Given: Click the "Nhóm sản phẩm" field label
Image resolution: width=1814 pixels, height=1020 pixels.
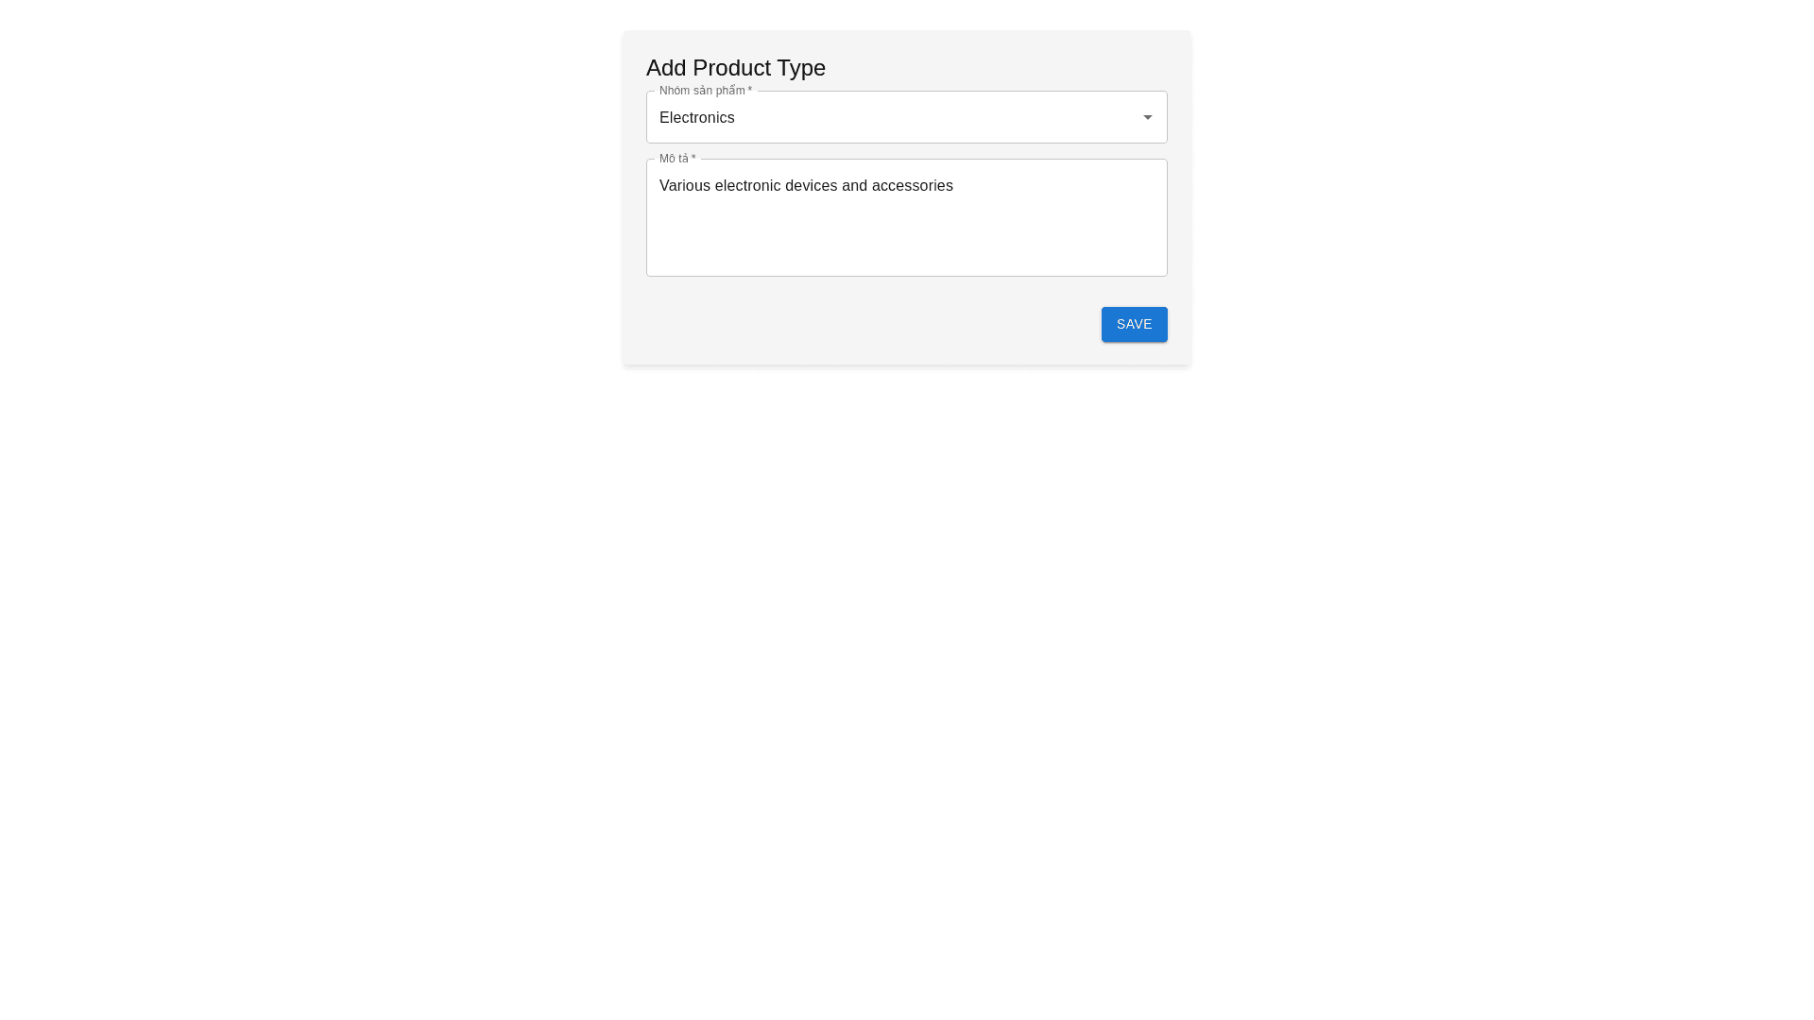Looking at the screenshot, I should 705,91.
